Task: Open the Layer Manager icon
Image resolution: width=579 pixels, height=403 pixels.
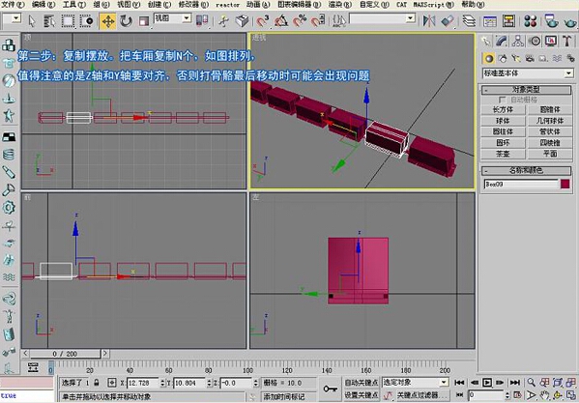Action: pos(469,21)
